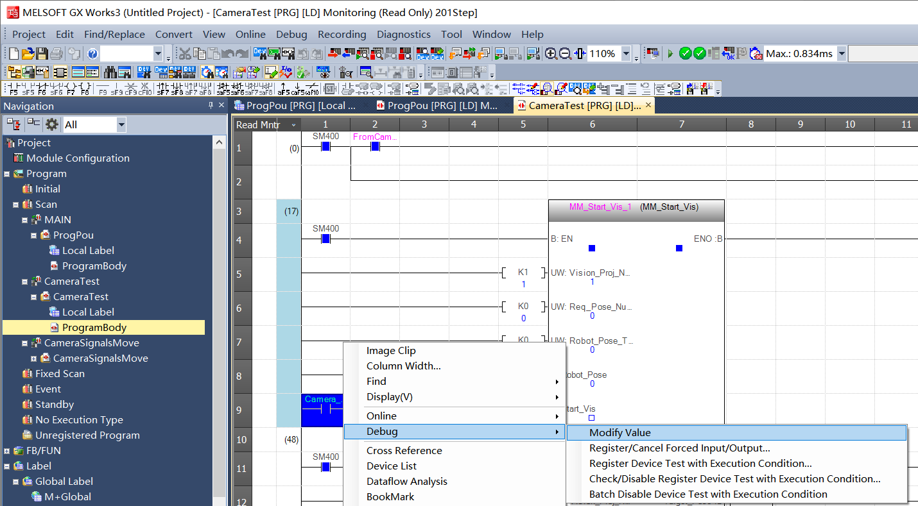Pin the Navigation panel with pushpin icon
Image resolution: width=918 pixels, height=506 pixels.
click(211, 106)
